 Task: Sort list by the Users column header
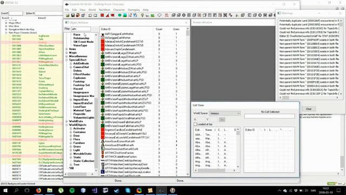pos(176,29)
